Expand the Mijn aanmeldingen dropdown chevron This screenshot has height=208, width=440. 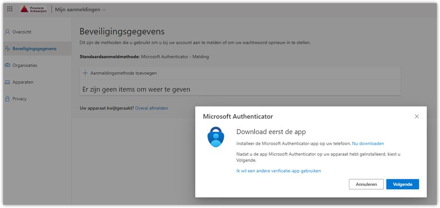pos(104,10)
